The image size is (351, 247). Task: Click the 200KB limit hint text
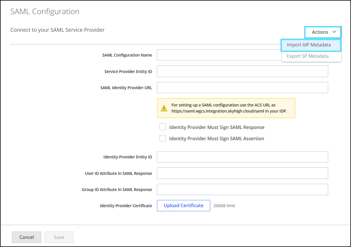[224, 206]
